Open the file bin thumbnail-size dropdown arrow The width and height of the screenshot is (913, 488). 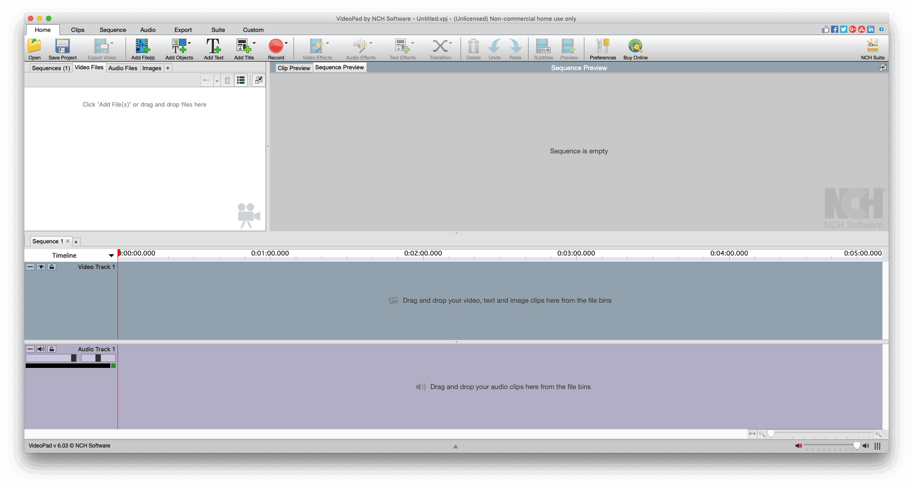[x=217, y=81]
